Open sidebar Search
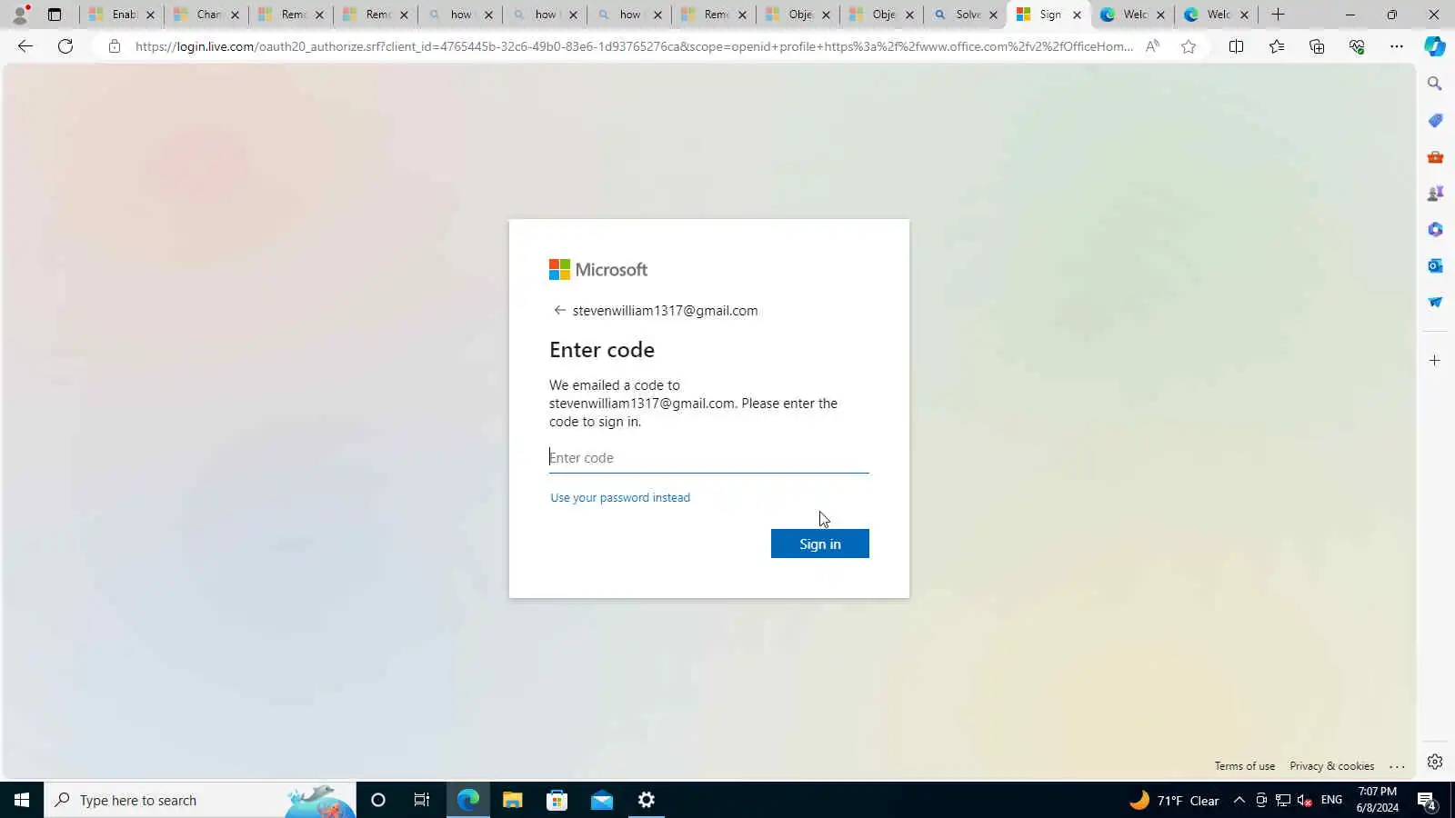Screen dimensions: 1455x818 pyautogui.click(x=1435, y=84)
